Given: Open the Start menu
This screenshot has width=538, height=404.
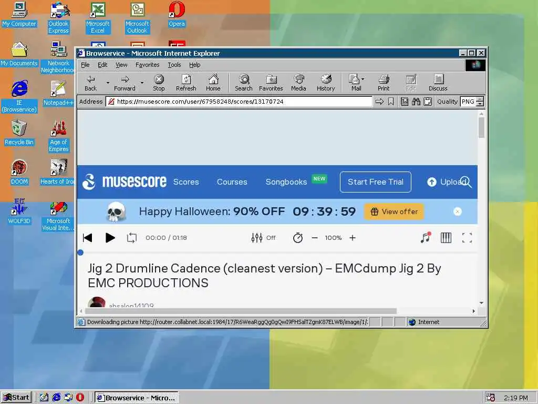Looking at the screenshot, I should pos(16,398).
